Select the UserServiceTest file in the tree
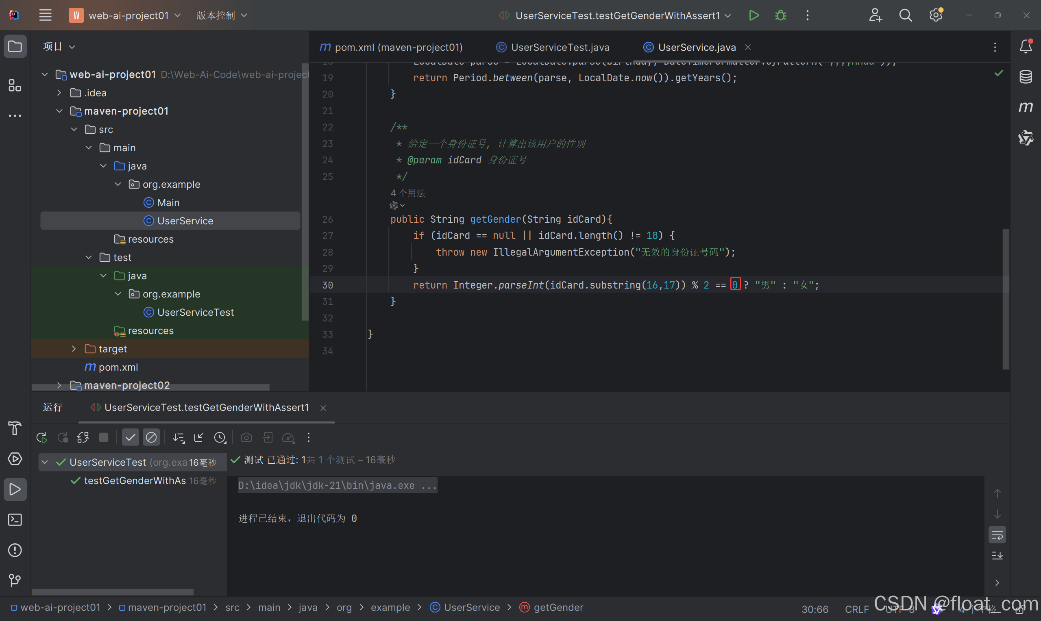 [x=195, y=312]
